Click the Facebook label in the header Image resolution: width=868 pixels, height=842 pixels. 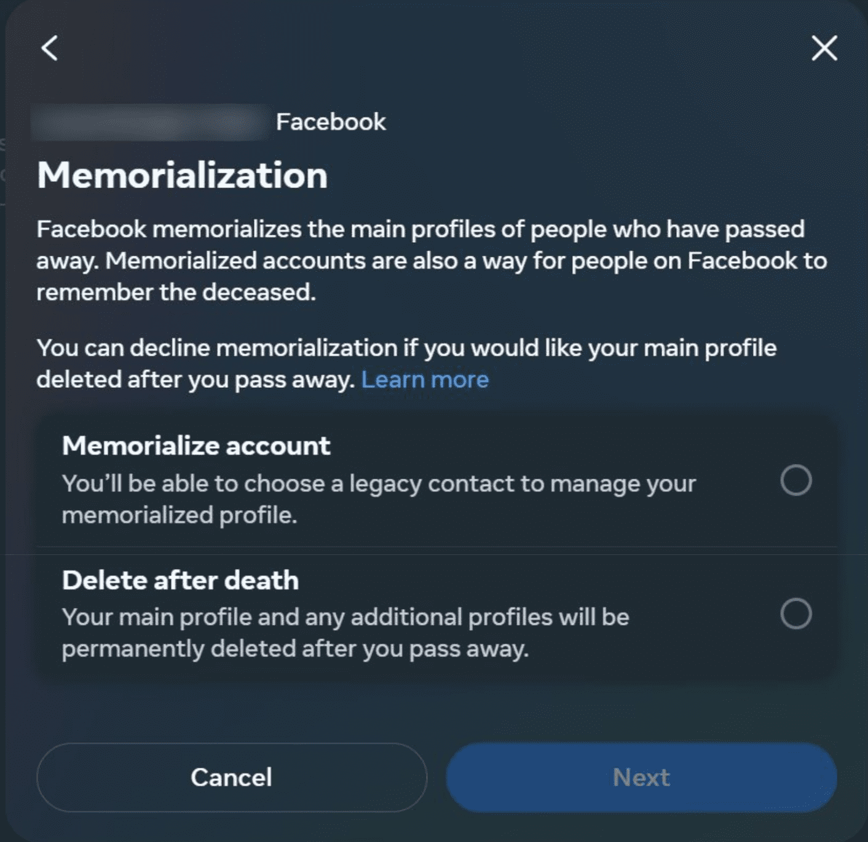tap(331, 122)
